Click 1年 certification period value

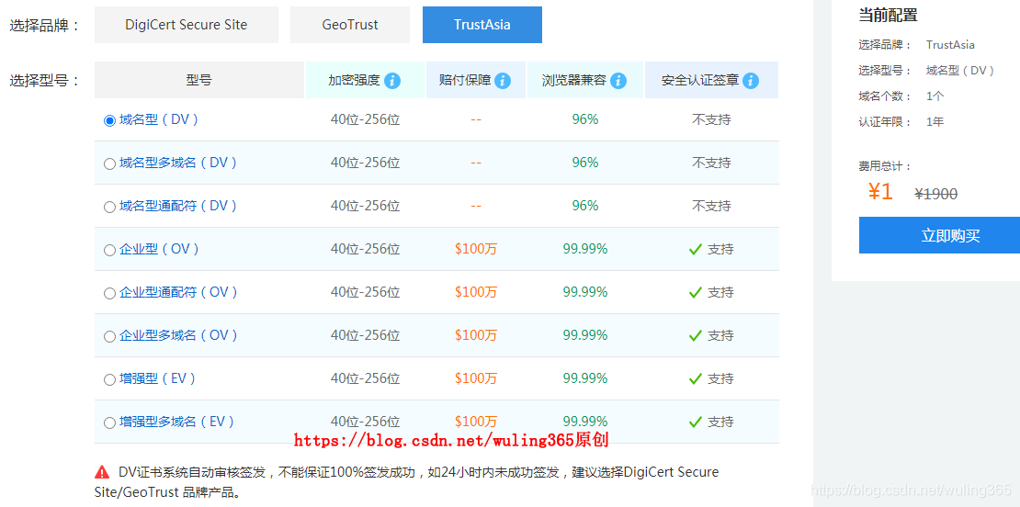[935, 121]
